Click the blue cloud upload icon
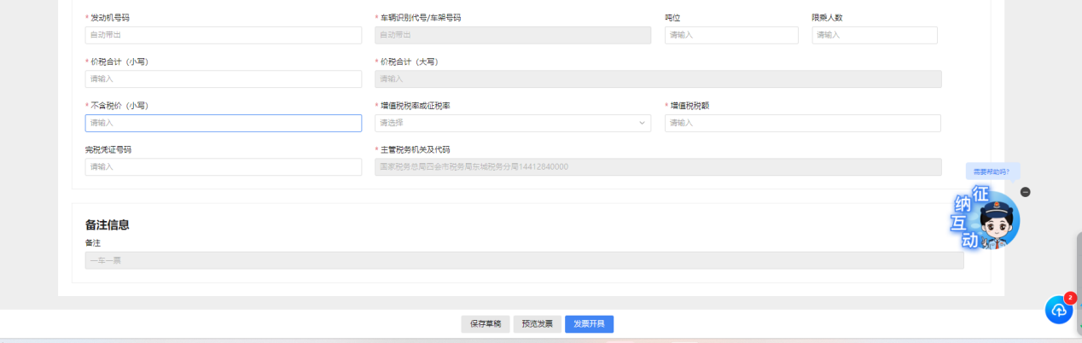This screenshot has height=343, width=1082. [x=1059, y=310]
